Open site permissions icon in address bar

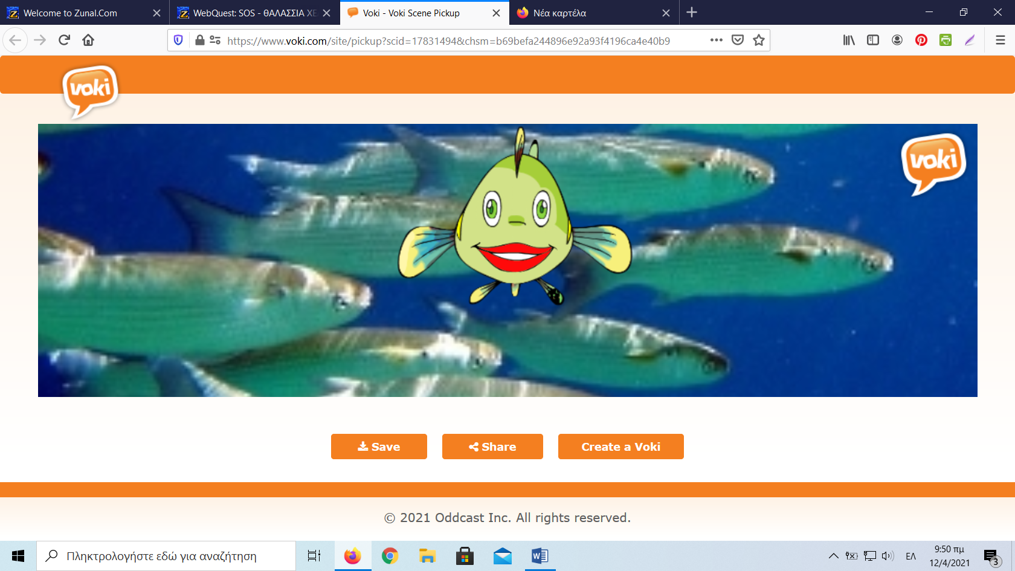click(x=215, y=40)
